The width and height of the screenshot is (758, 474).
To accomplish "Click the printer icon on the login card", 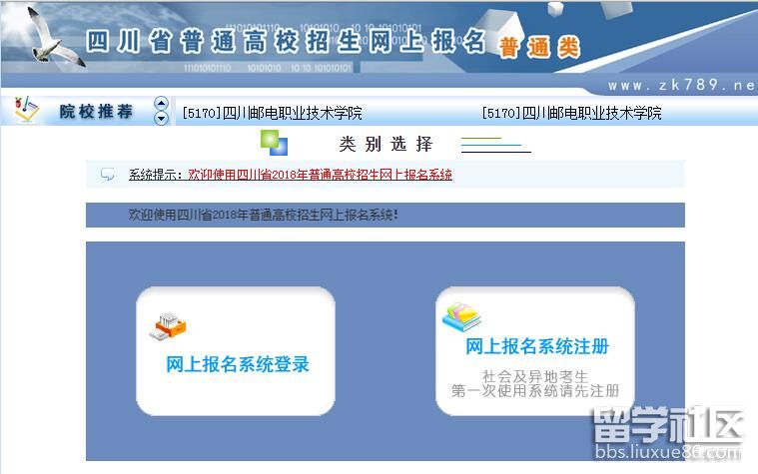I will point(168,324).
